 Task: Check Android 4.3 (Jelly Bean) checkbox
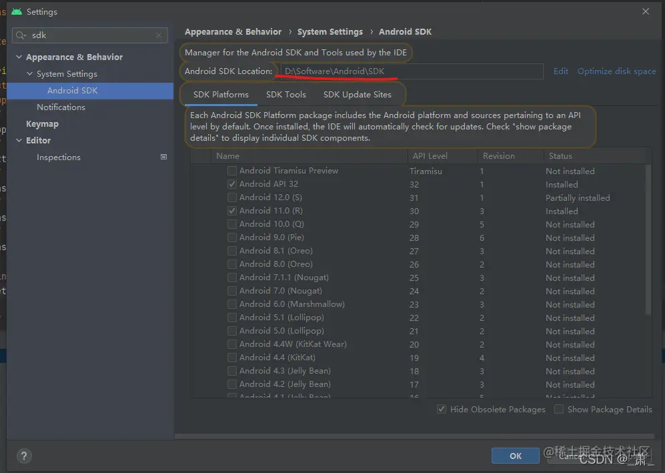[x=232, y=371]
